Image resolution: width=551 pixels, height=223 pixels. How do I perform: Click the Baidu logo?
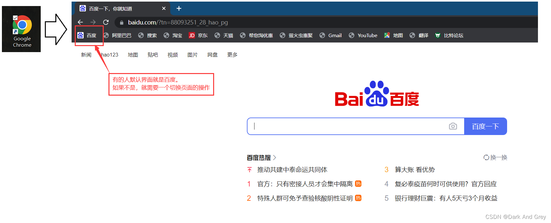[x=377, y=94]
